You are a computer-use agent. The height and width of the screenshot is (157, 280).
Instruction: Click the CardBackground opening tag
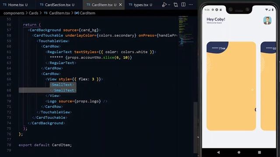[64, 30]
